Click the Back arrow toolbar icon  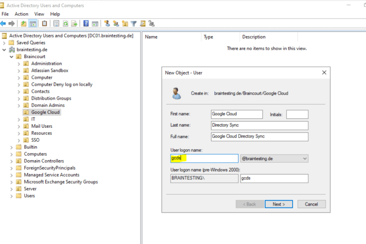point(3,23)
